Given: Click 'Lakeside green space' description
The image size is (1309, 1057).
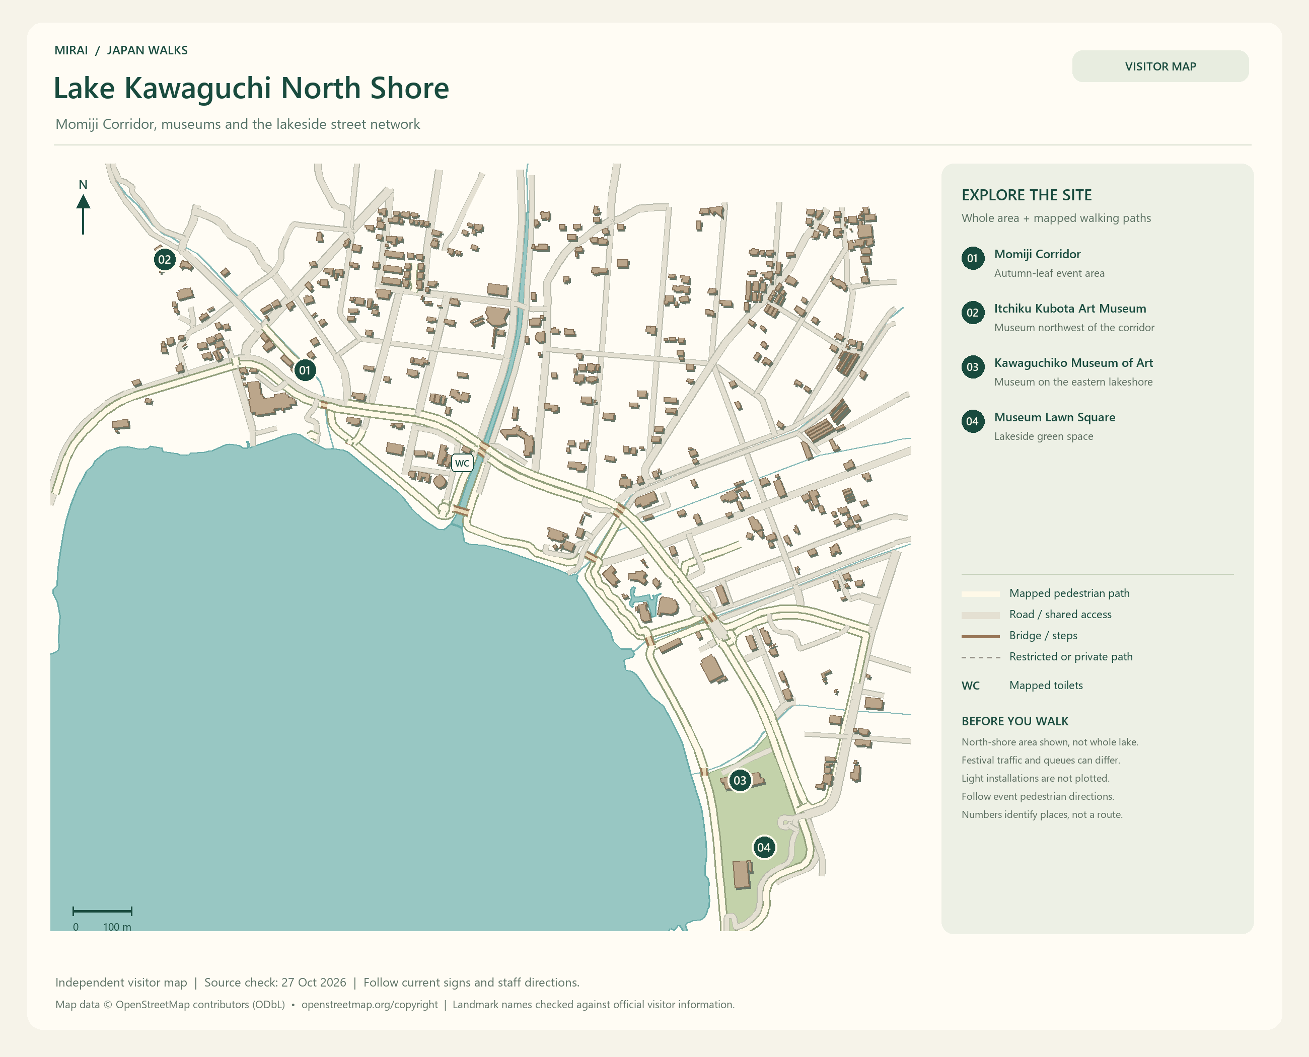Looking at the screenshot, I should coord(1043,436).
